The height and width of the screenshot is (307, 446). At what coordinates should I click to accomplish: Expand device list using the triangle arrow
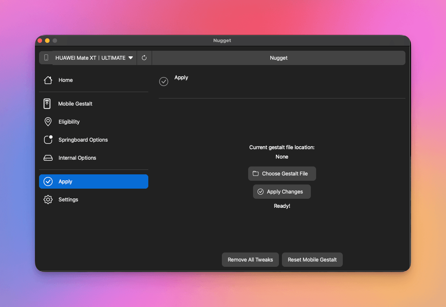tap(131, 58)
